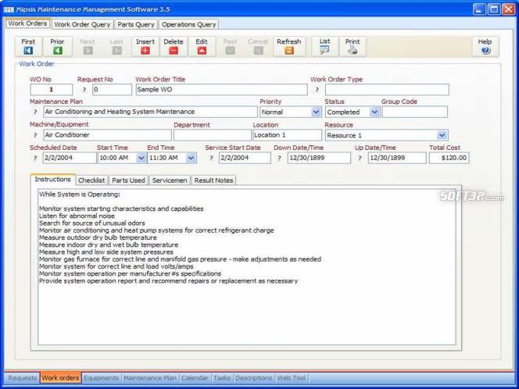Click the Department field
The width and height of the screenshot is (519, 389).
212,135
